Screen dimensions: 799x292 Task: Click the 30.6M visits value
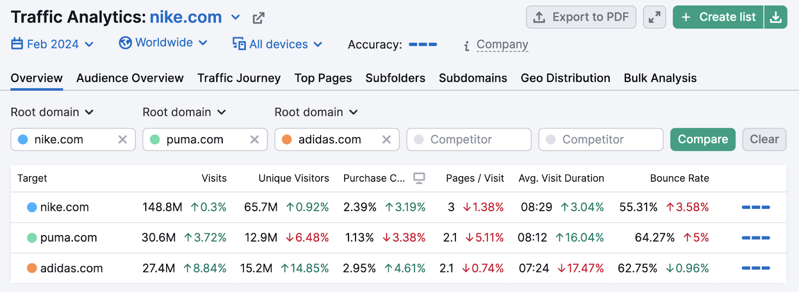click(159, 238)
